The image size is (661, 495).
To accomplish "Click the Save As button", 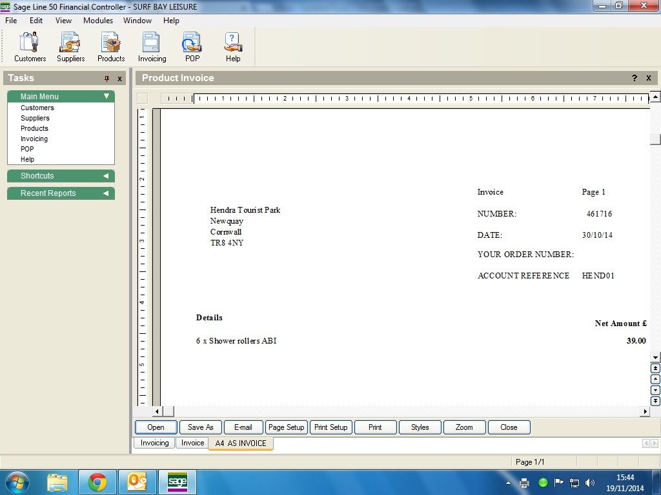I will (200, 427).
